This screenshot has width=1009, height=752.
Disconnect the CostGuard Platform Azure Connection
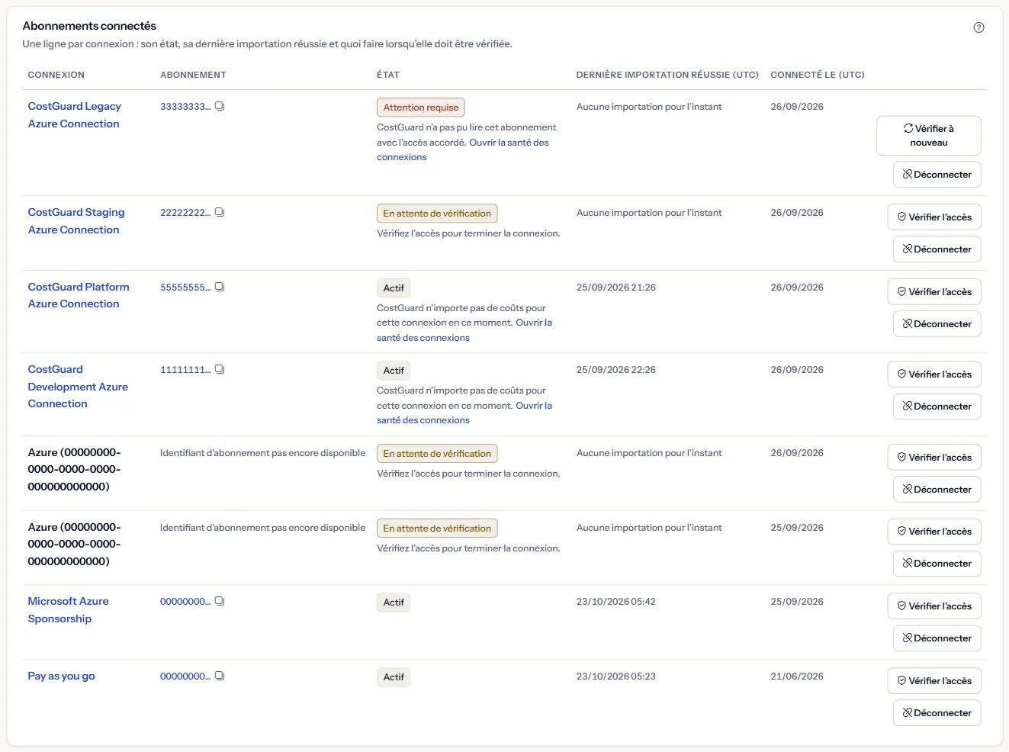pos(937,324)
